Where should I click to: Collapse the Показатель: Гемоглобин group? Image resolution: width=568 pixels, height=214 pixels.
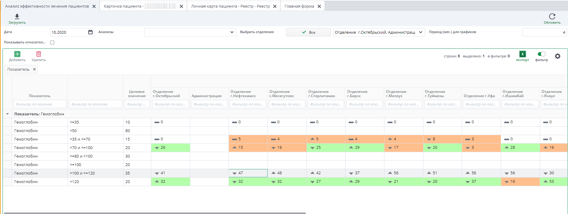coord(7,114)
